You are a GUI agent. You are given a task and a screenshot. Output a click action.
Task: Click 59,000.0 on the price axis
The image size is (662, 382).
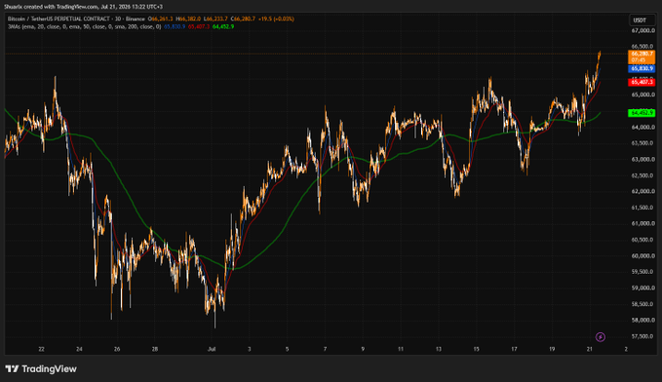(x=643, y=287)
